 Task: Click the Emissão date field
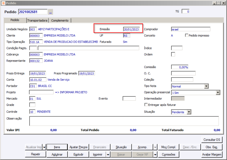coord(131,29)
